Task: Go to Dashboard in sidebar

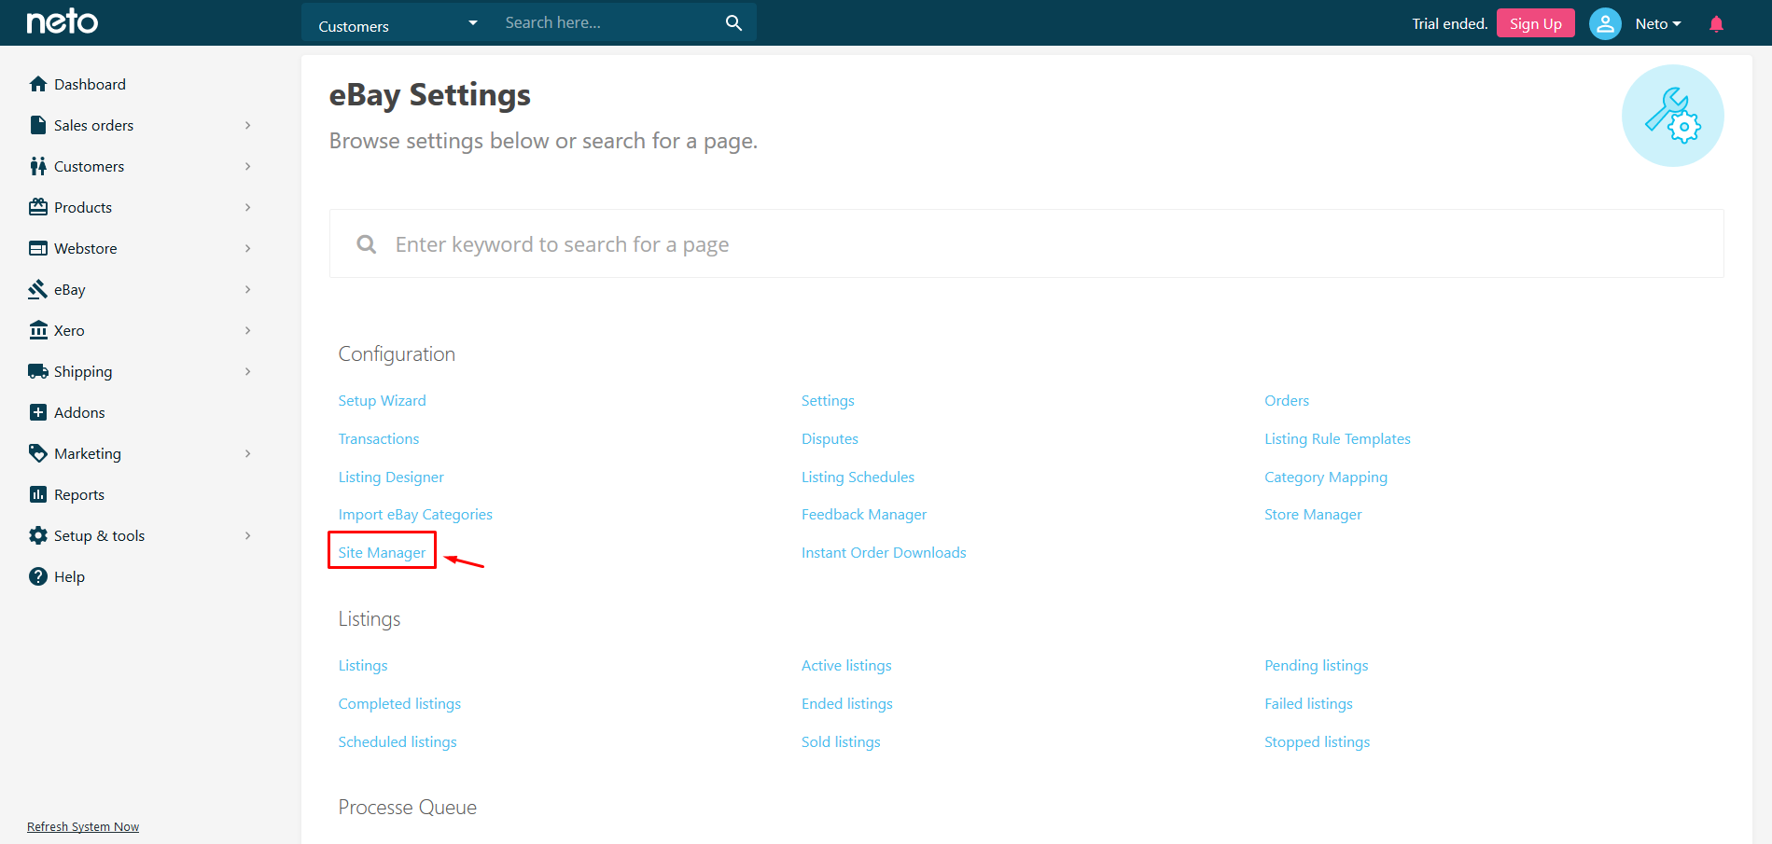Action: tap(90, 84)
